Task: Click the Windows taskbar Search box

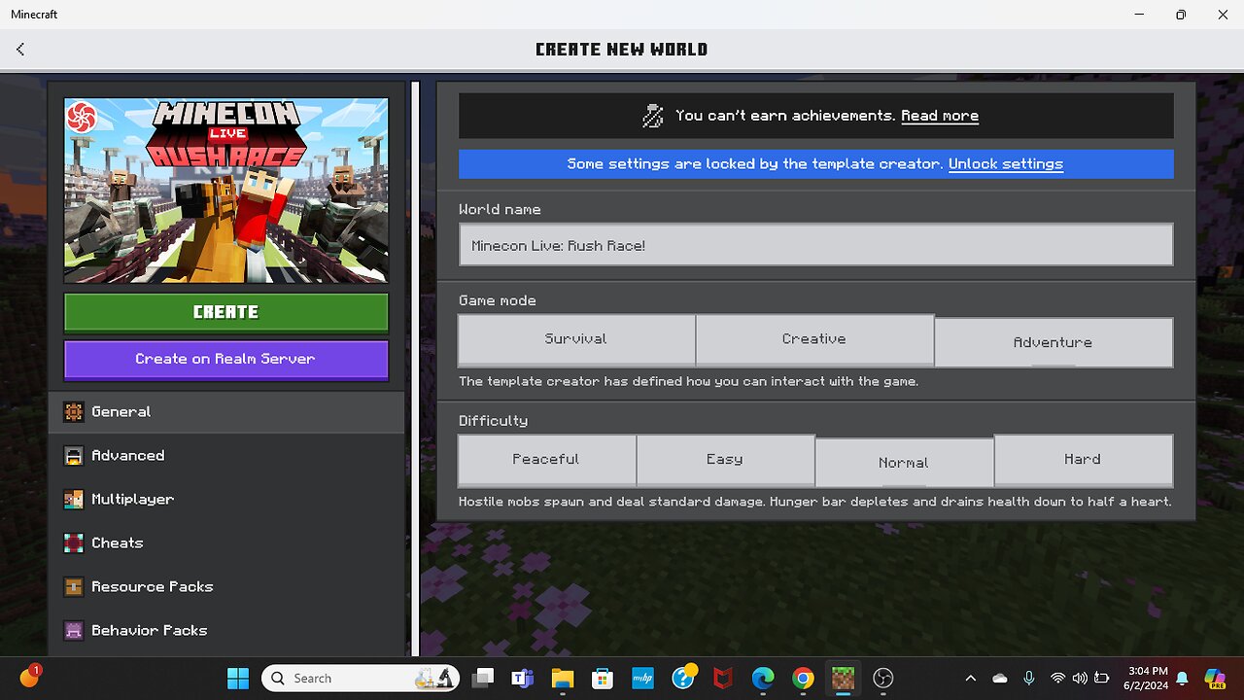Action: 361,678
